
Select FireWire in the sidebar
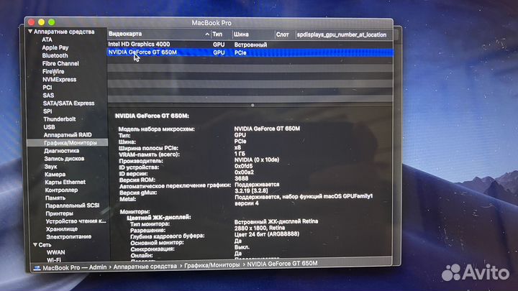pyautogui.click(x=53, y=71)
